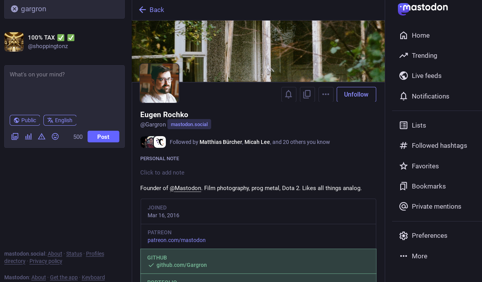Open Private mentions
The height and width of the screenshot is (282, 482).
[431, 206]
